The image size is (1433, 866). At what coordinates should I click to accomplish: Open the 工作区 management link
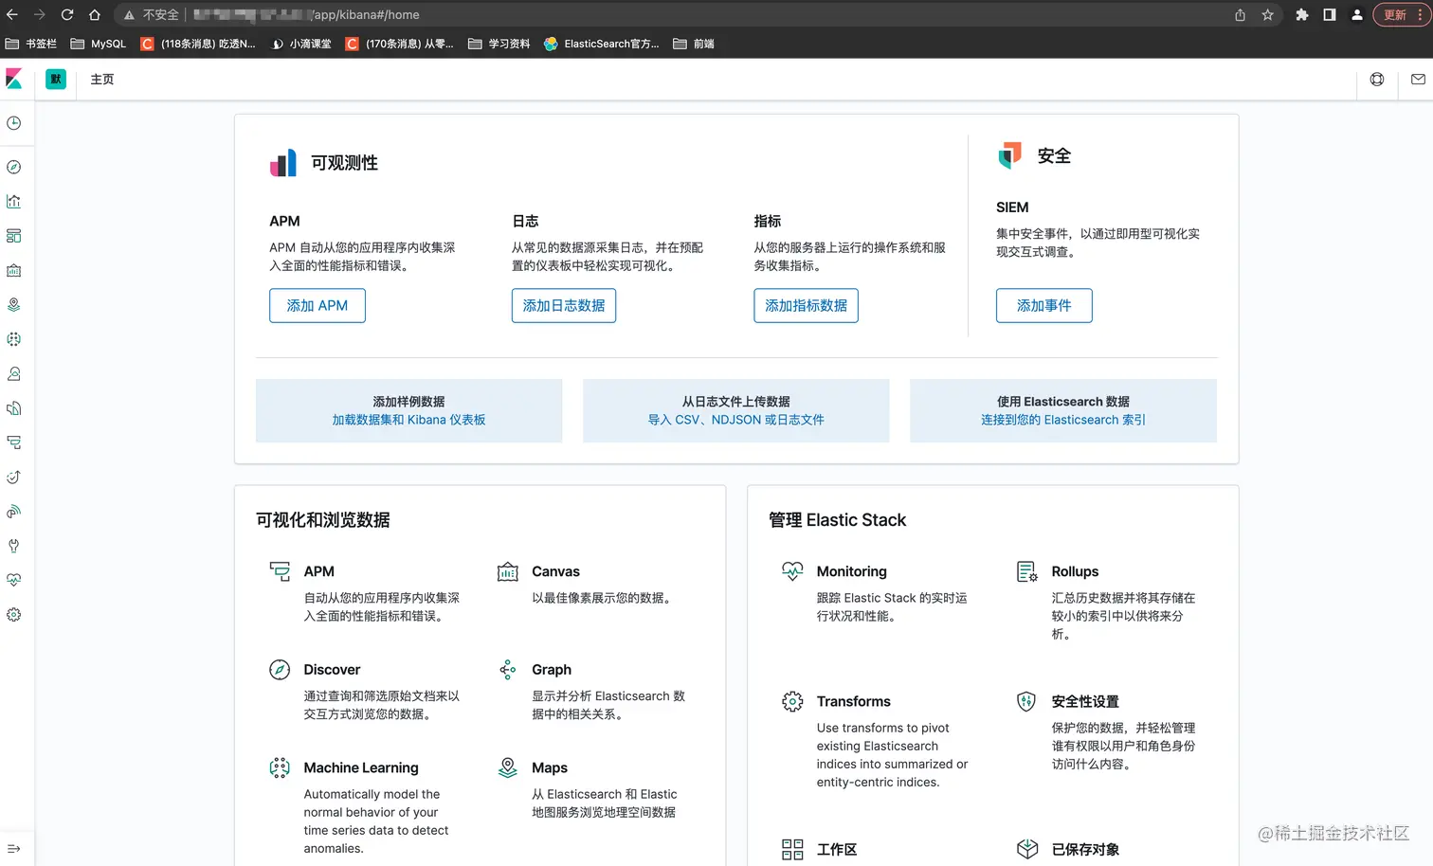[837, 850]
